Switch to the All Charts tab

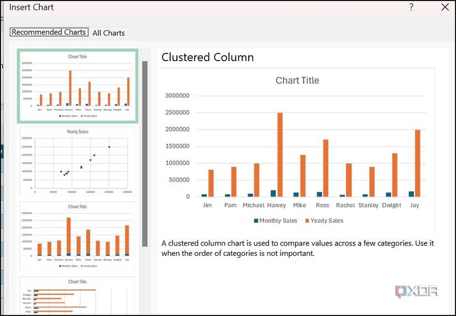coord(108,33)
